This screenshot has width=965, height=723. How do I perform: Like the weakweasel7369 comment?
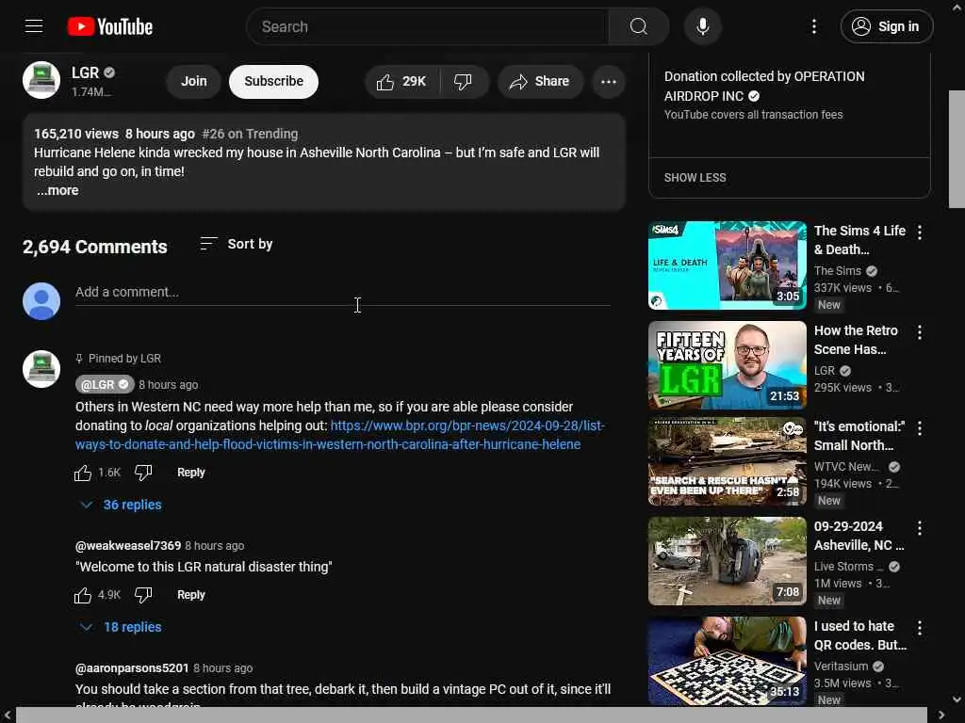[x=83, y=595]
